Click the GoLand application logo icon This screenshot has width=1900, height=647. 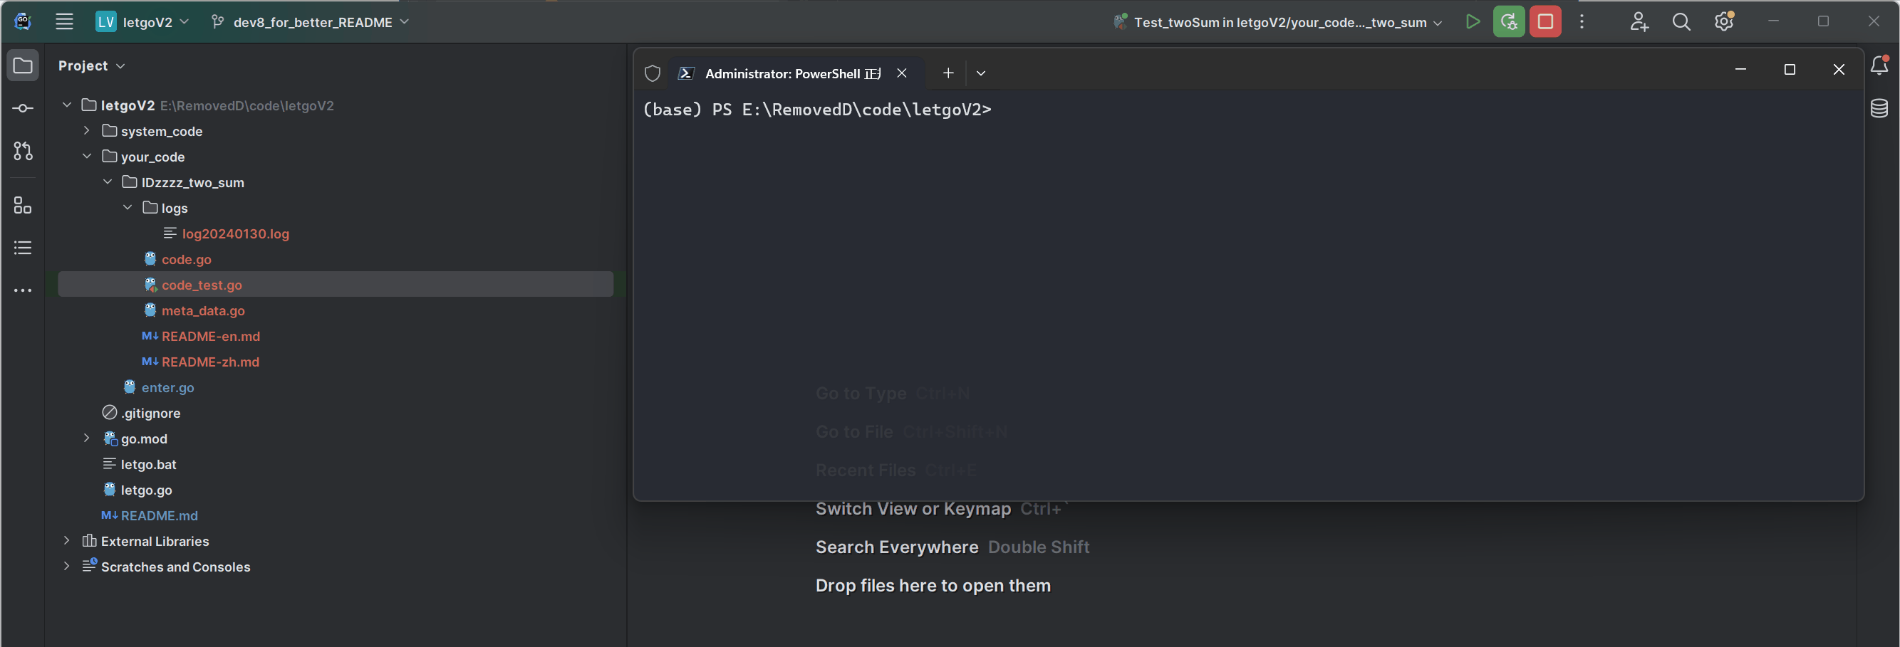click(23, 22)
